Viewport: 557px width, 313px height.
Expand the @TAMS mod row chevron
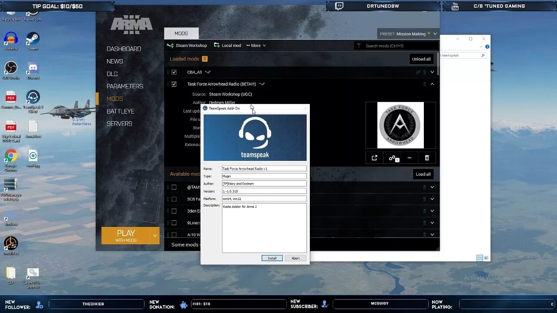432,187
